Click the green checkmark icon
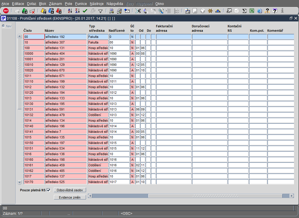The width and height of the screenshot is (299, 218). click(85, 11)
